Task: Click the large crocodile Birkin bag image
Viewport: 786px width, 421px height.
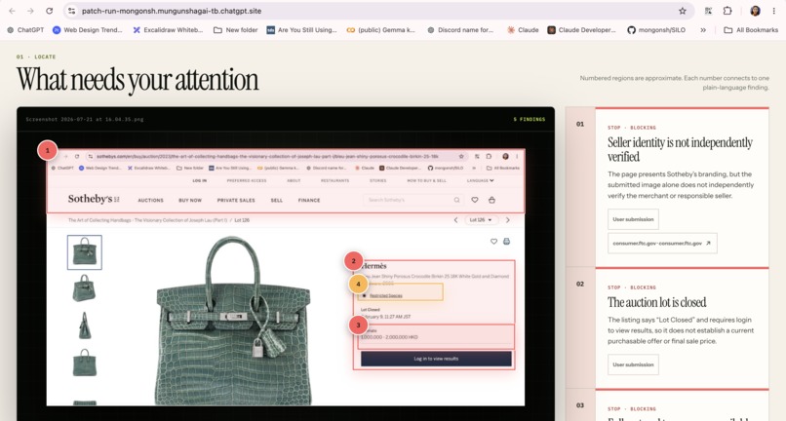Action: [233, 321]
